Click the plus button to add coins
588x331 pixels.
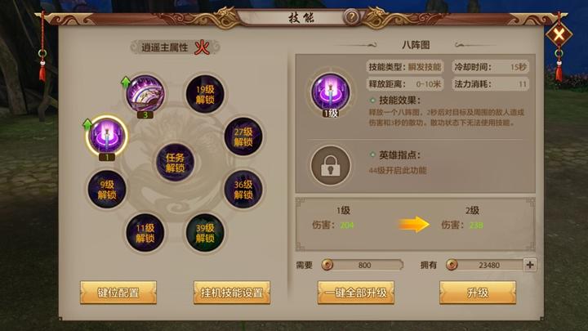pyautogui.click(x=530, y=265)
